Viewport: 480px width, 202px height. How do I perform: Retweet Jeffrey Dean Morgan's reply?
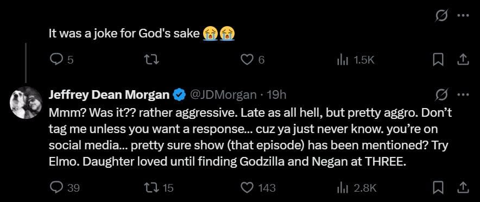point(159,188)
